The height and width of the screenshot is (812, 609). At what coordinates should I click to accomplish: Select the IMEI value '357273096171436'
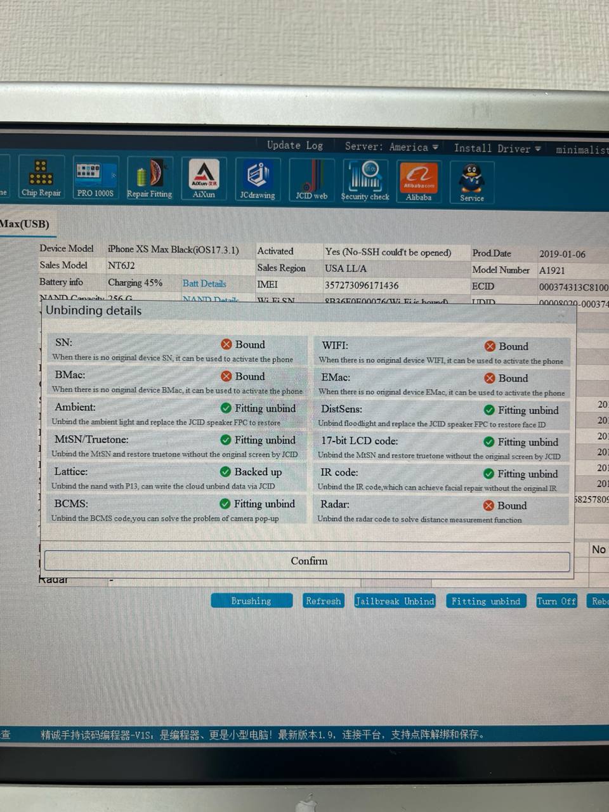pyautogui.click(x=362, y=285)
